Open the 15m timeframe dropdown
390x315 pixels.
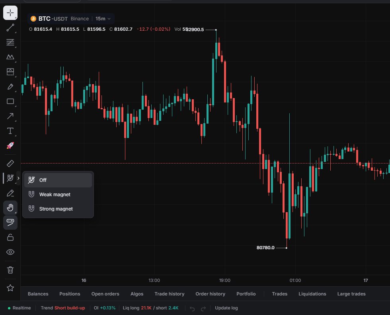[103, 19]
